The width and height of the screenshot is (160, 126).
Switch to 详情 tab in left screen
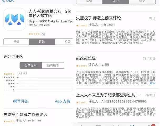(x=16, y=42)
